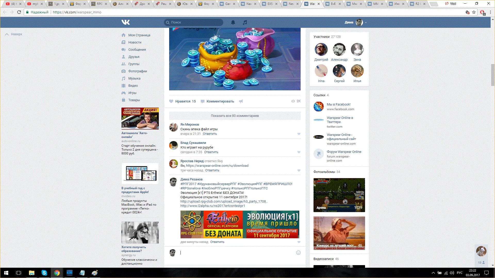
Task: Open the Эволюция x1 banner image
Action: [240, 224]
